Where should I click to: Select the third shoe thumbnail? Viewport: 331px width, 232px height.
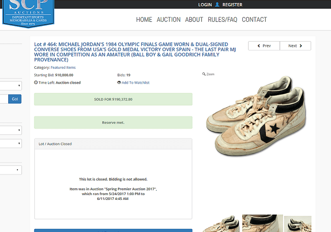point(297,224)
